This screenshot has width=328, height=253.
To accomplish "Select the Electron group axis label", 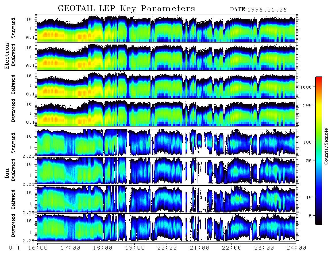I will coord(7,56).
